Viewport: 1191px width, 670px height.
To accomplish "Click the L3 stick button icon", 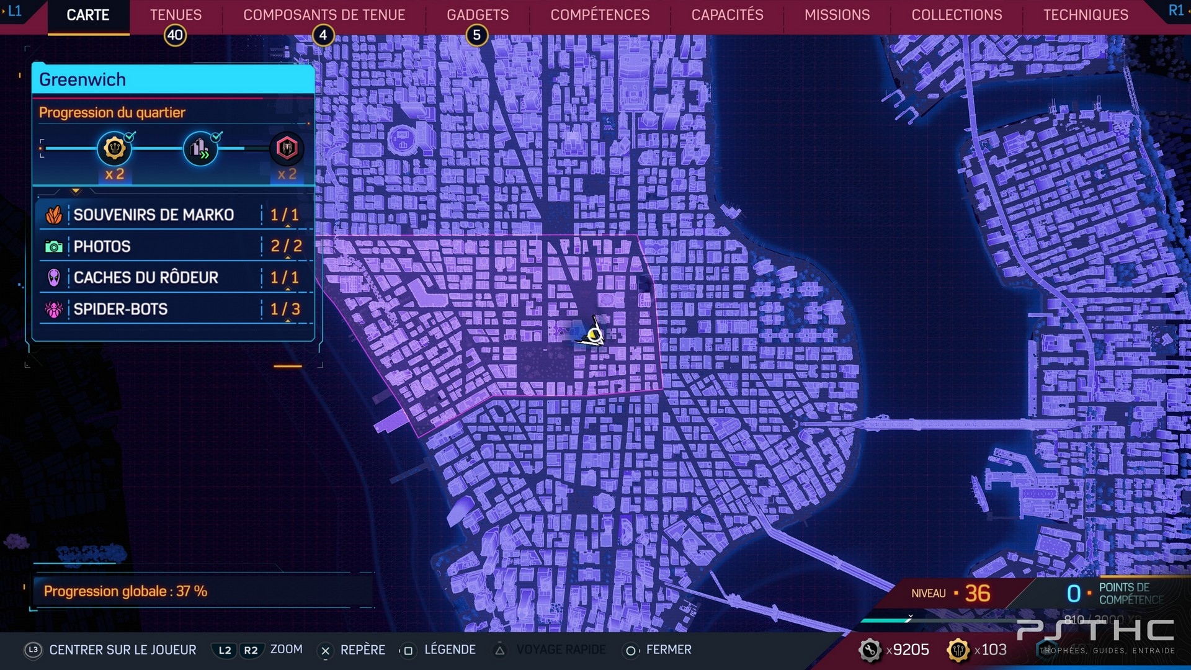I will [x=33, y=650].
